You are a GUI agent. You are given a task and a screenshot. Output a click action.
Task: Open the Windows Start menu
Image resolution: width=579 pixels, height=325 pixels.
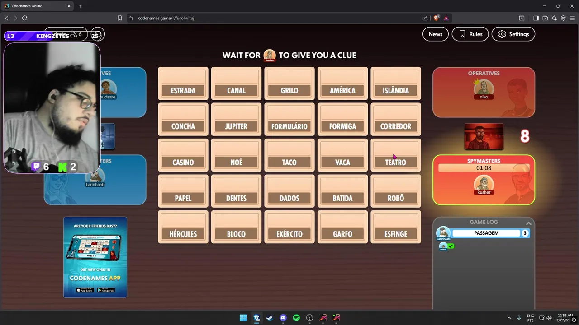pos(243,318)
